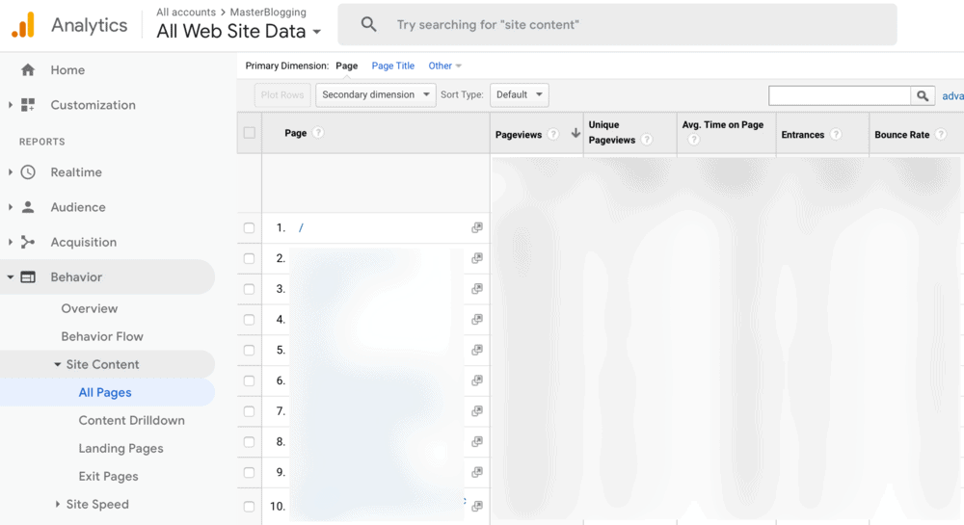The width and height of the screenshot is (964, 525).
Task: Check the checkbox for row 3
Action: pyautogui.click(x=249, y=289)
